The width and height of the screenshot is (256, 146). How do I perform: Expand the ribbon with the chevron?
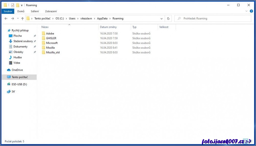246,11
